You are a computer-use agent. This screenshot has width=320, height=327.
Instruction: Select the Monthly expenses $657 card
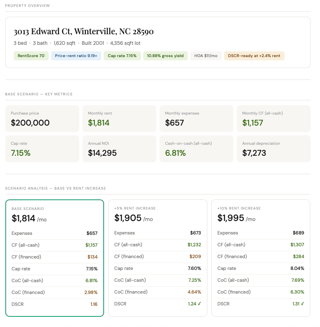click(196, 119)
